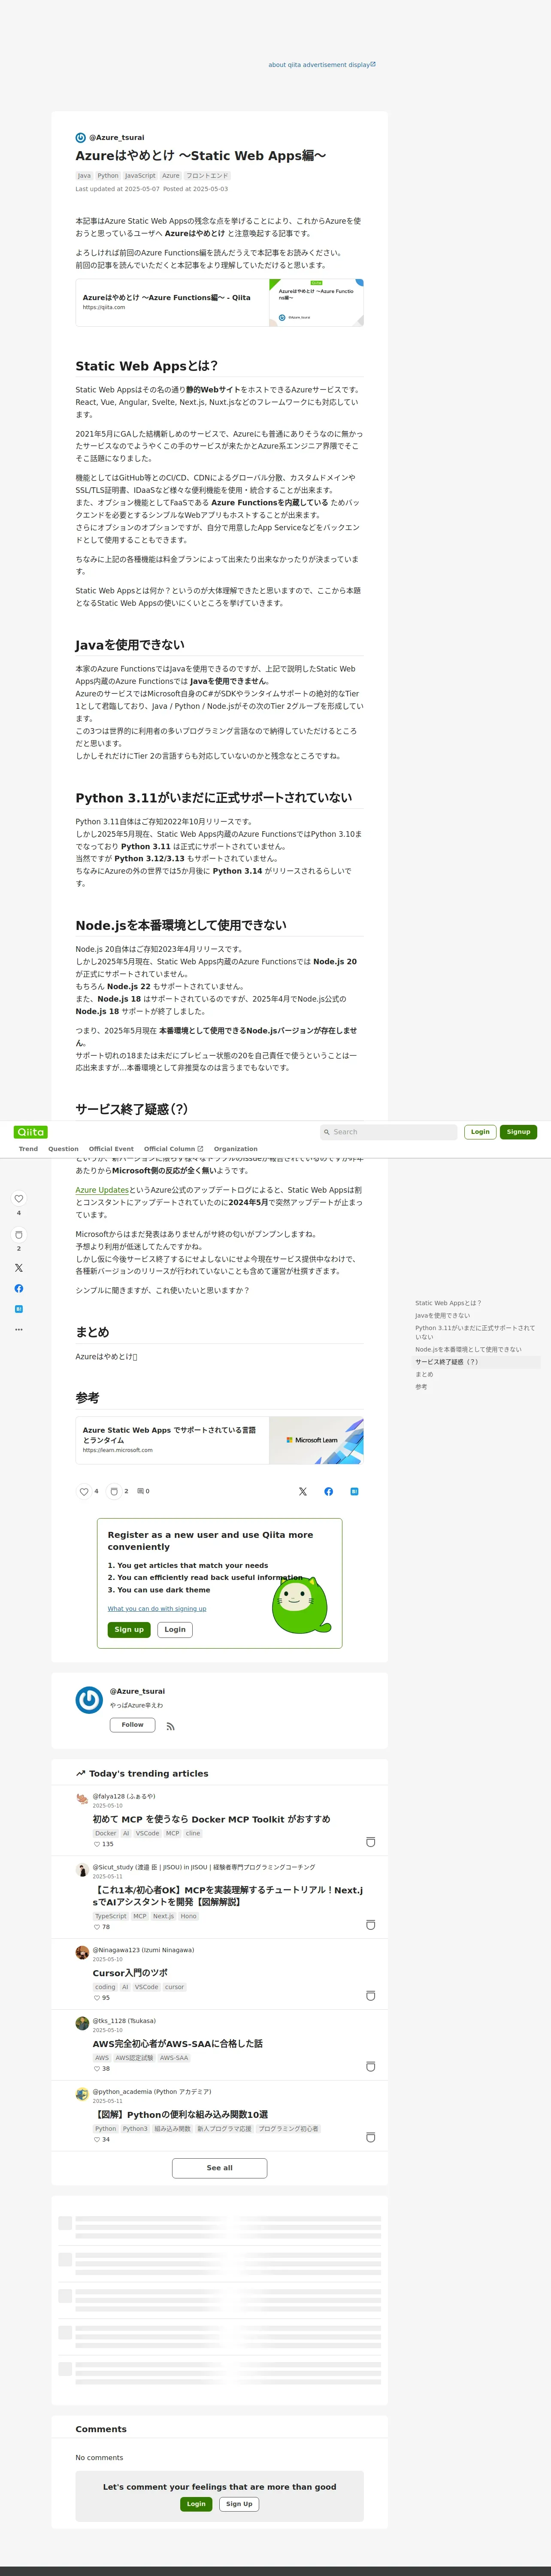The width and height of the screenshot is (551, 2576).
Task: Click the Qiita logo in the header
Action: (x=31, y=1132)
